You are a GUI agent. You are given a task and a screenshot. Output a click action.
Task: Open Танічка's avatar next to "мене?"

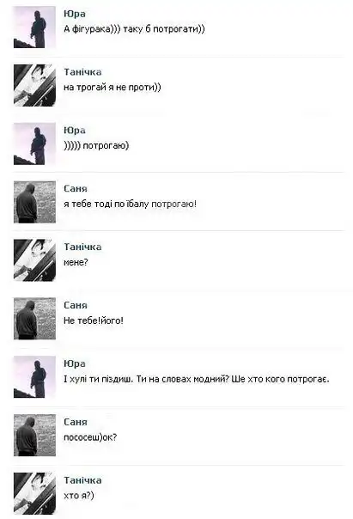pyautogui.click(x=34, y=260)
